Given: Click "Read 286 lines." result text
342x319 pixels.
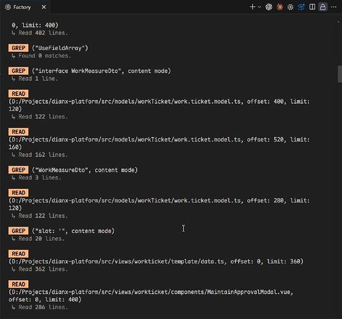Looking at the screenshot, I should click(x=43, y=307).
